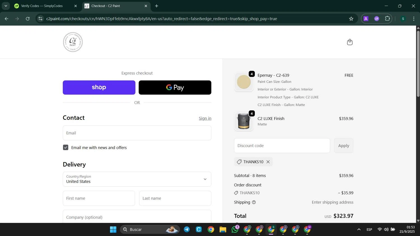This screenshot has width=420, height=236.
Task: Open the C2 Paint logo home link
Action: point(73,42)
